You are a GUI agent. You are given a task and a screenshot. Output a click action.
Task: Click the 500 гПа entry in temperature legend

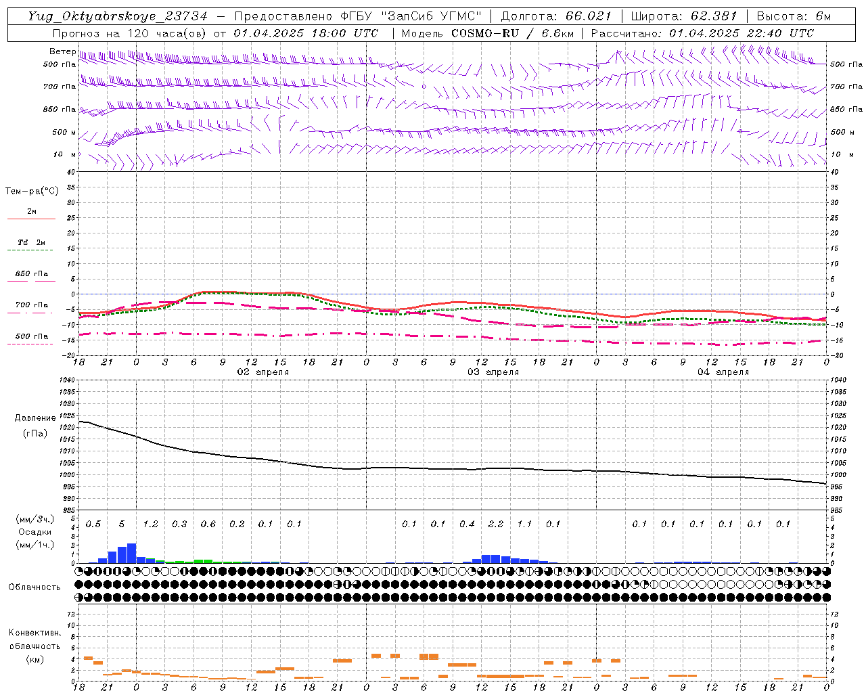[32, 336]
